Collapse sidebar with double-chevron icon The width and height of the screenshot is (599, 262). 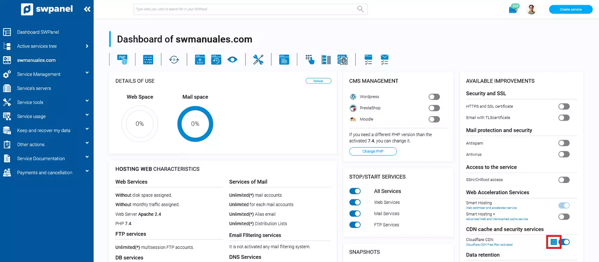click(x=87, y=9)
